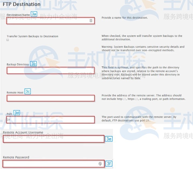This screenshot has height=169, width=193.
Task: Click the Port field showing 21
Action: [x=50, y=120]
